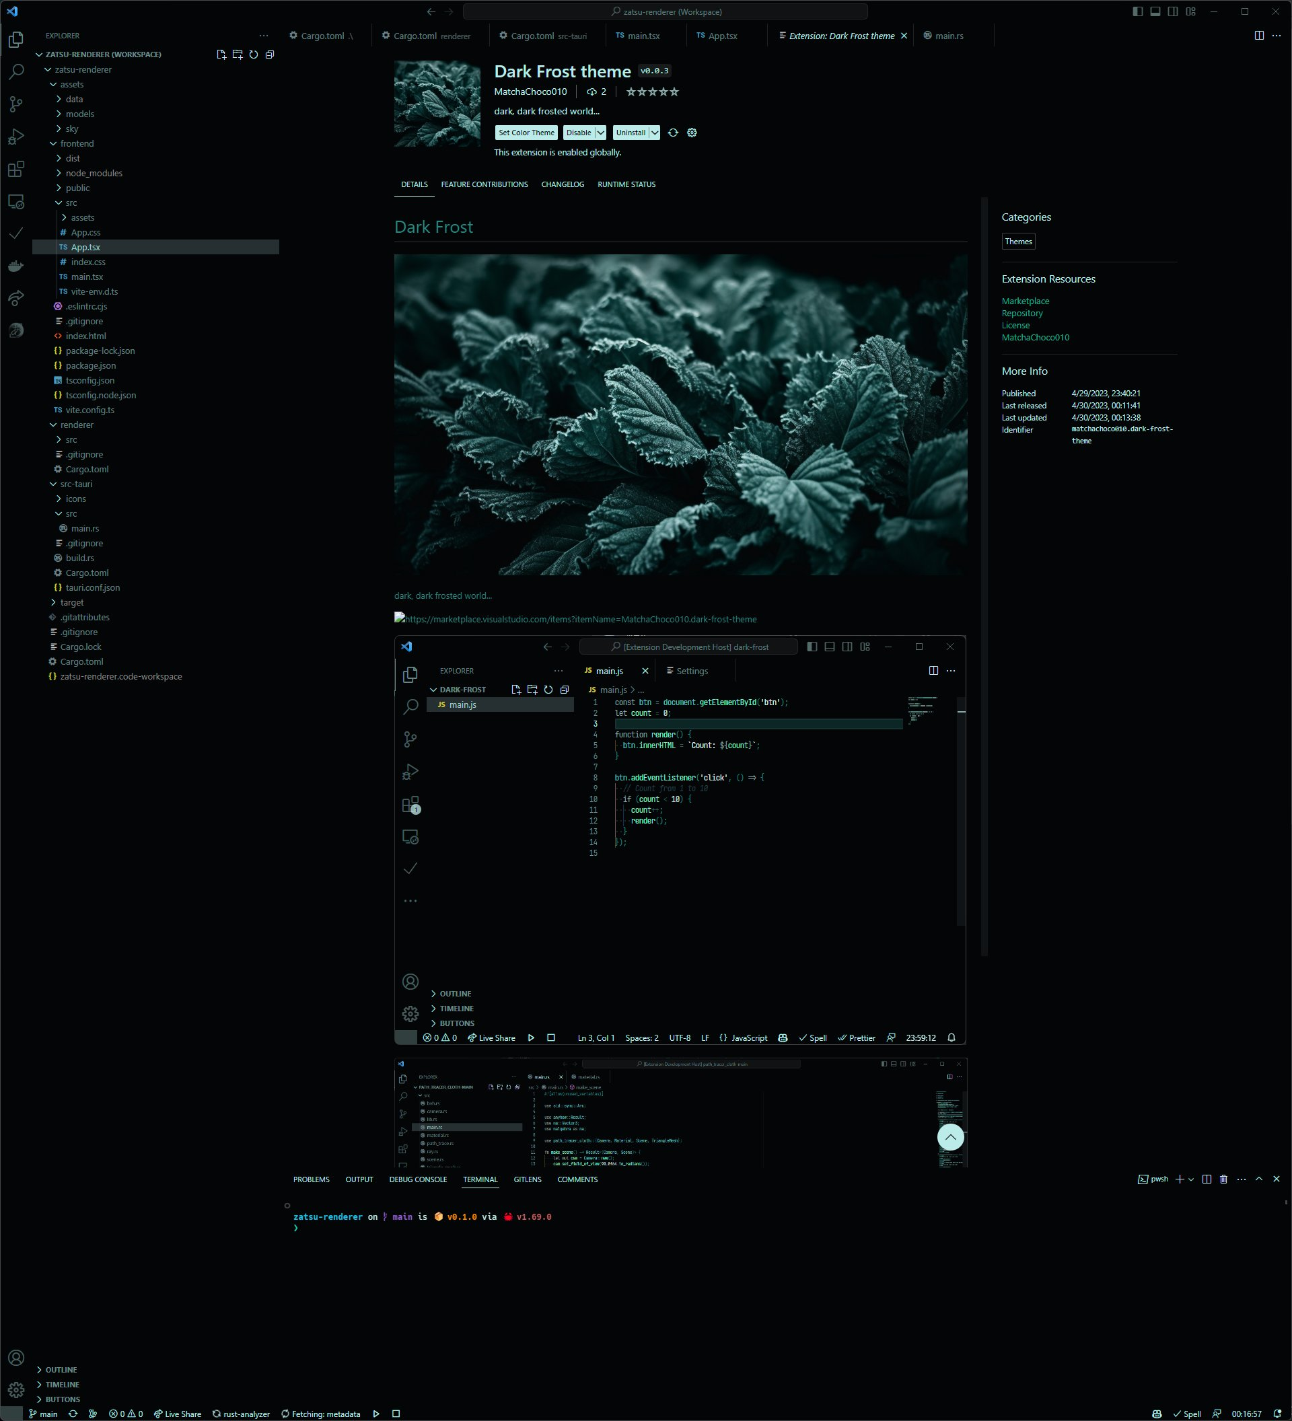
Task: Toggle the secondary side bar
Action: click(1173, 11)
